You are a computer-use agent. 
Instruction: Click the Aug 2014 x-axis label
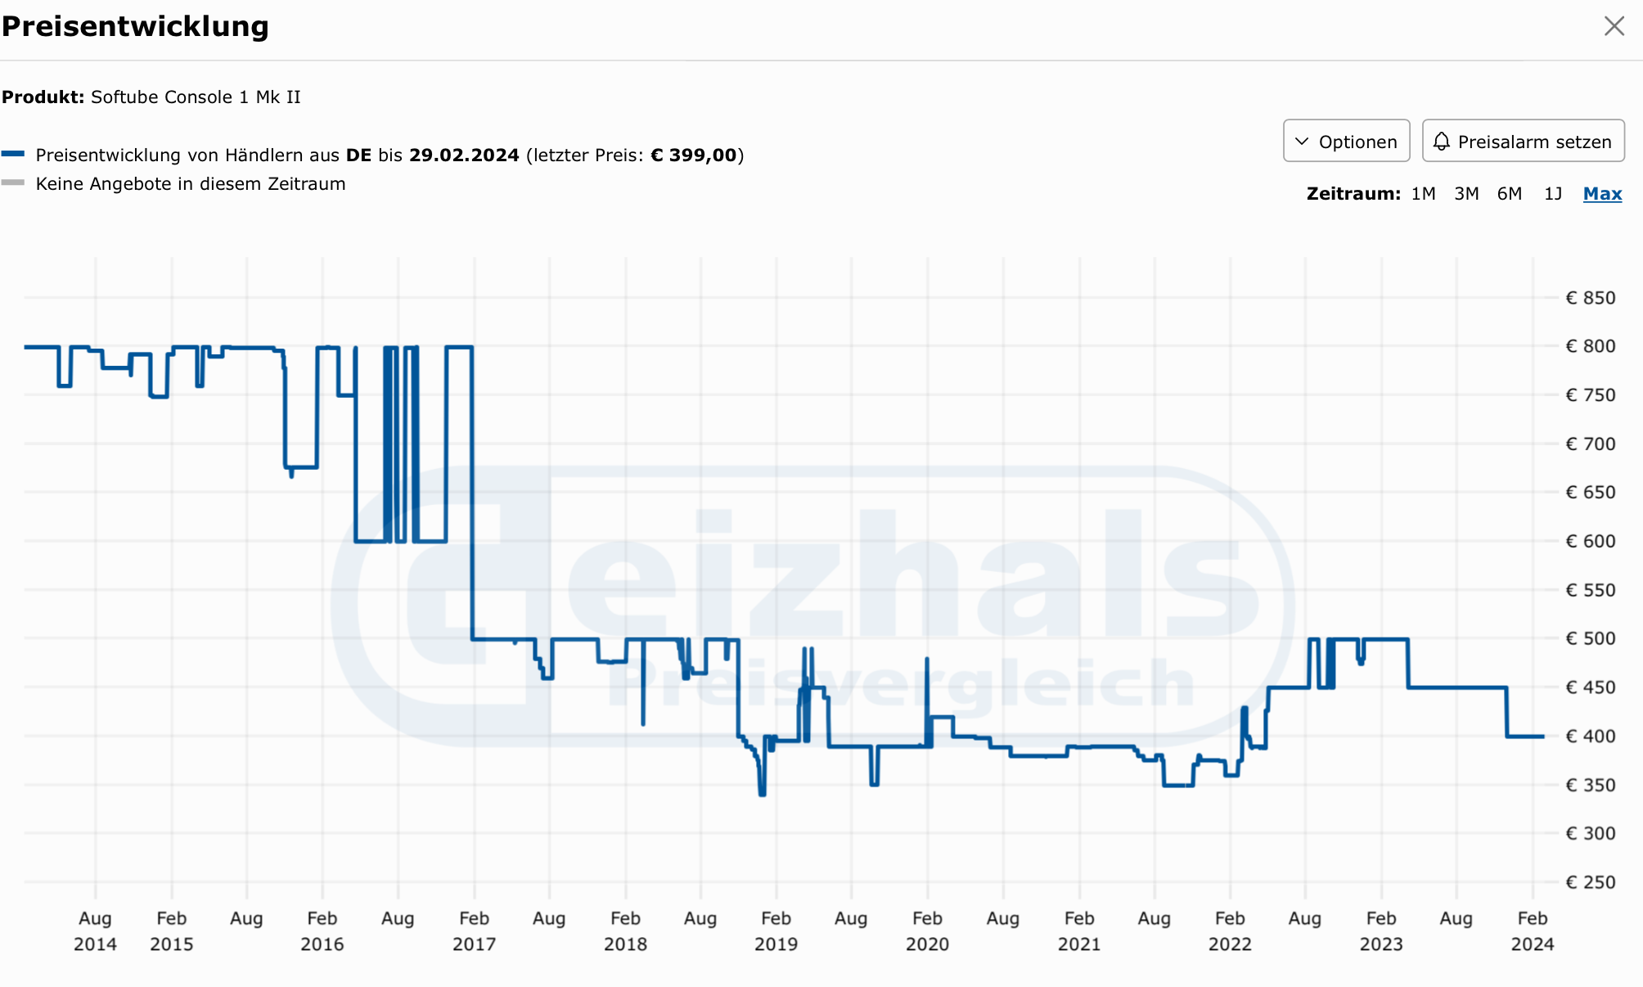(95, 931)
